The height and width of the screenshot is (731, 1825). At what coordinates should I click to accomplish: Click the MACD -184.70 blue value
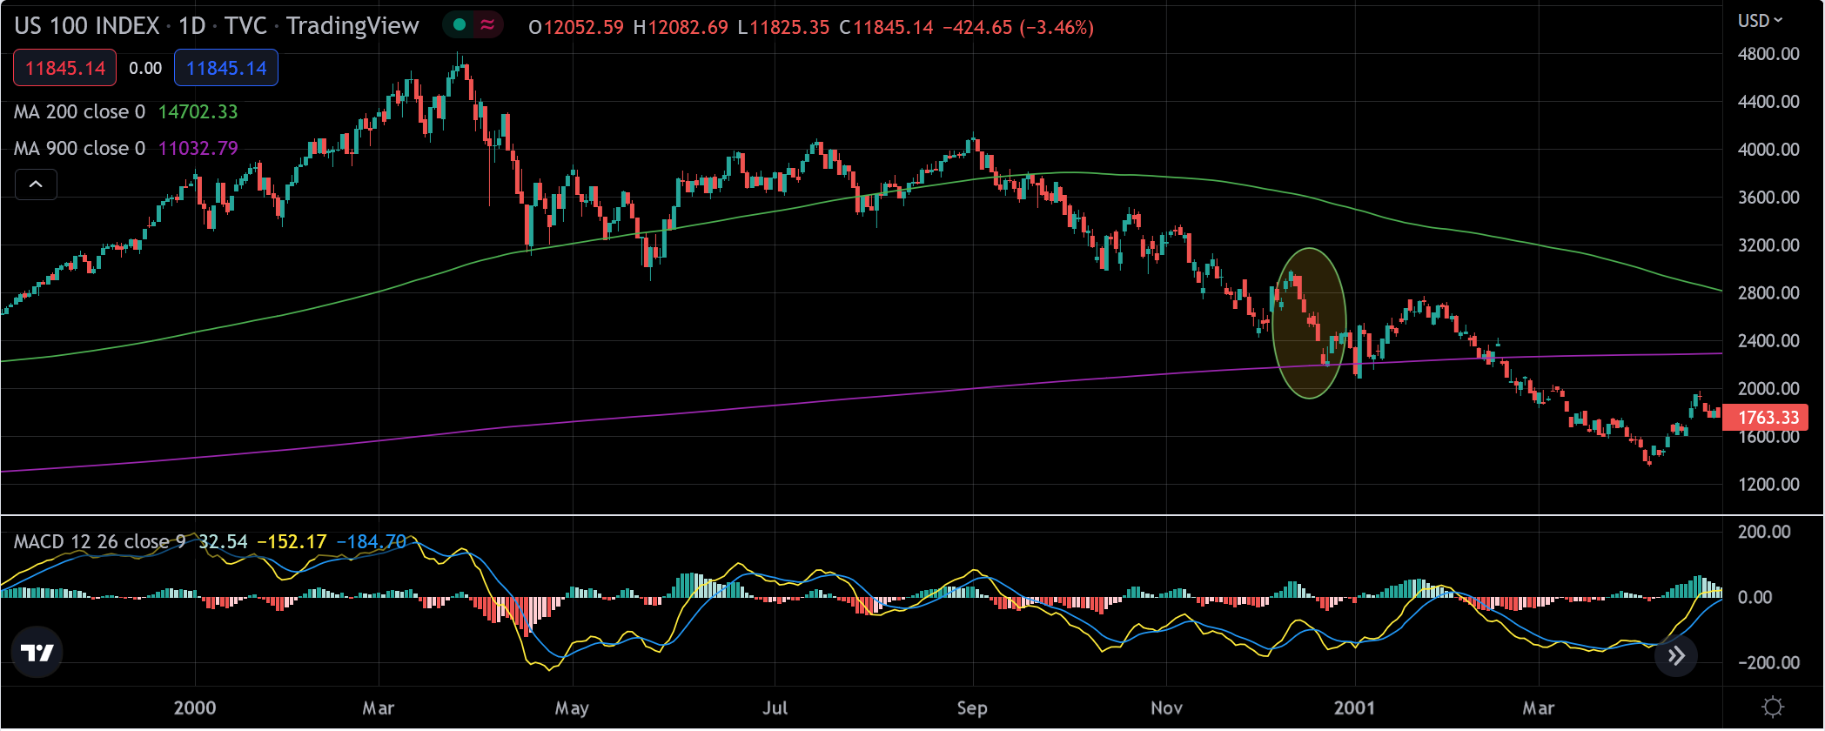point(371,541)
